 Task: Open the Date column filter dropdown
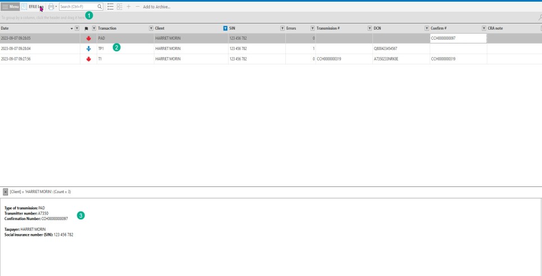click(x=77, y=28)
